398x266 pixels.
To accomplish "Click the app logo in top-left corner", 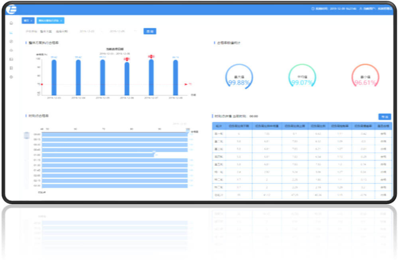I will [12, 9].
